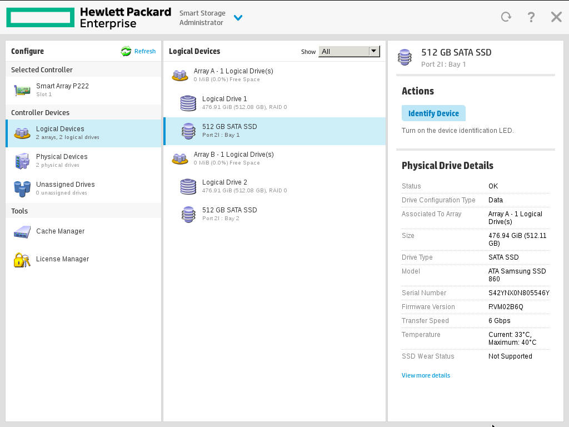569x427 pixels.
Task: Click the drive icon in details panel header
Action: click(405, 57)
